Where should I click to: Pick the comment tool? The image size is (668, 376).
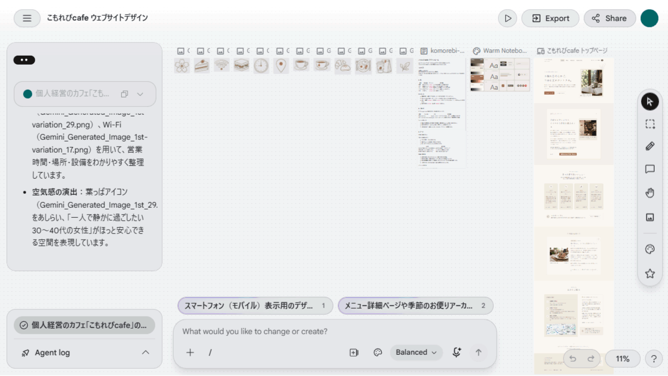click(x=650, y=169)
